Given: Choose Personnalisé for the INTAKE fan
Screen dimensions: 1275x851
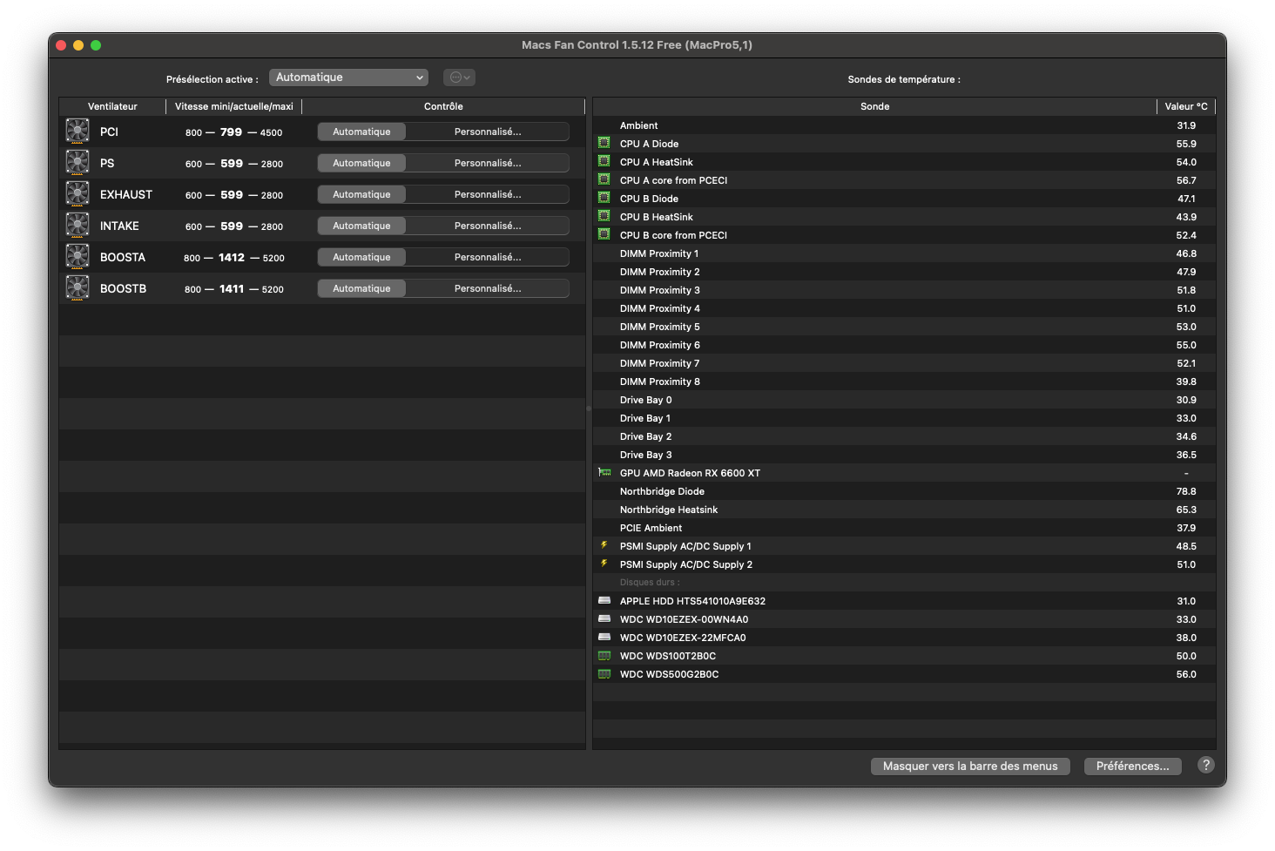Looking at the screenshot, I should click(x=488, y=226).
